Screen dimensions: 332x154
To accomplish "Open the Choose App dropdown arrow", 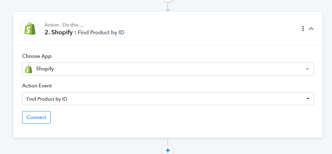I will 308,69.
